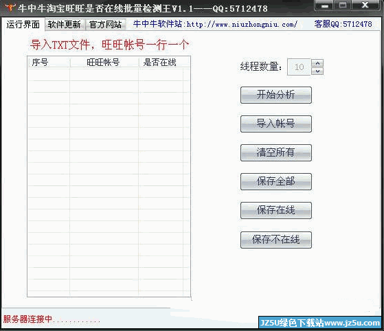Open the 软件更新 tab

(x=64, y=24)
